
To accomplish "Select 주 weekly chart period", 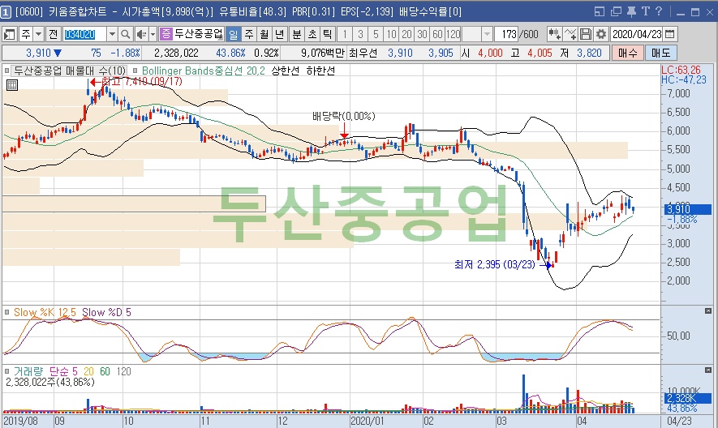I will 248,34.
